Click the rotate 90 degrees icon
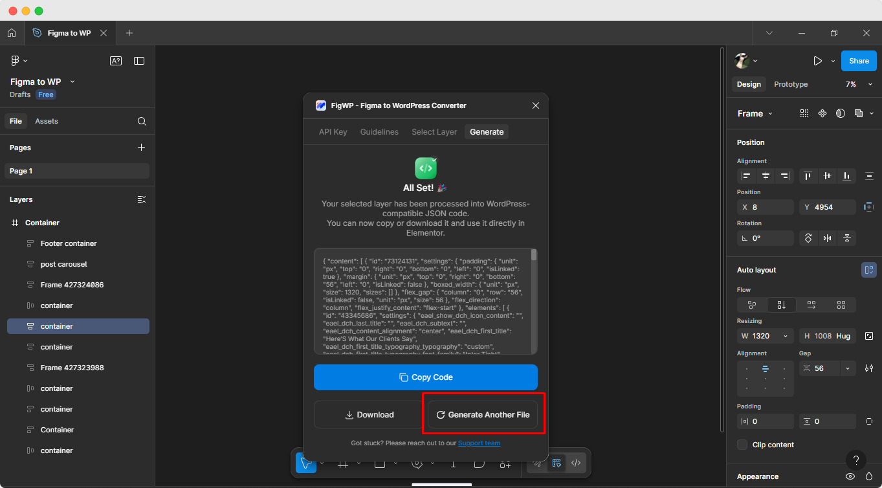This screenshot has width=882, height=488. pyautogui.click(x=808, y=238)
